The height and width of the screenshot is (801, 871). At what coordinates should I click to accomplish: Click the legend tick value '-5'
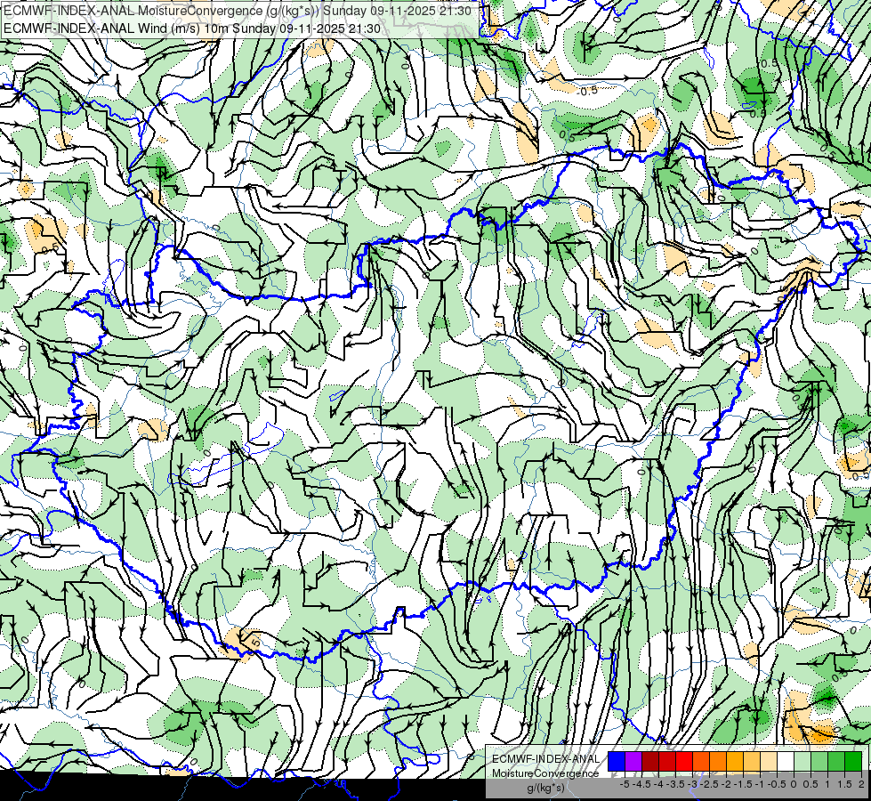(625, 784)
